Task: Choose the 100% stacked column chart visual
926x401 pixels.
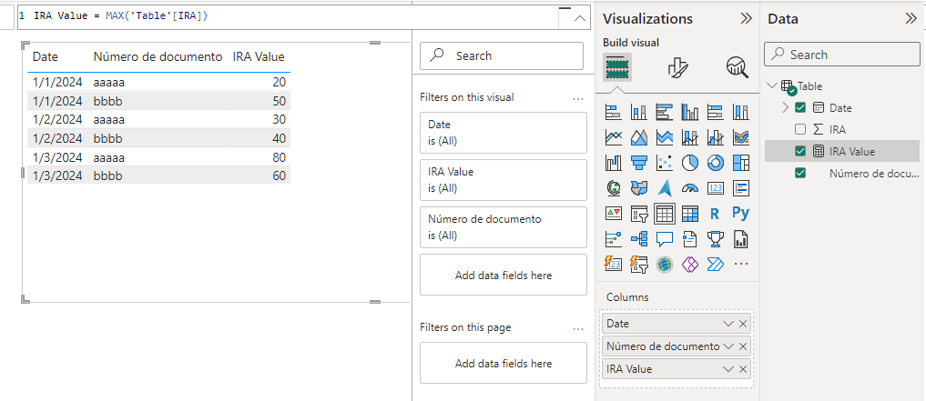Action: click(740, 112)
